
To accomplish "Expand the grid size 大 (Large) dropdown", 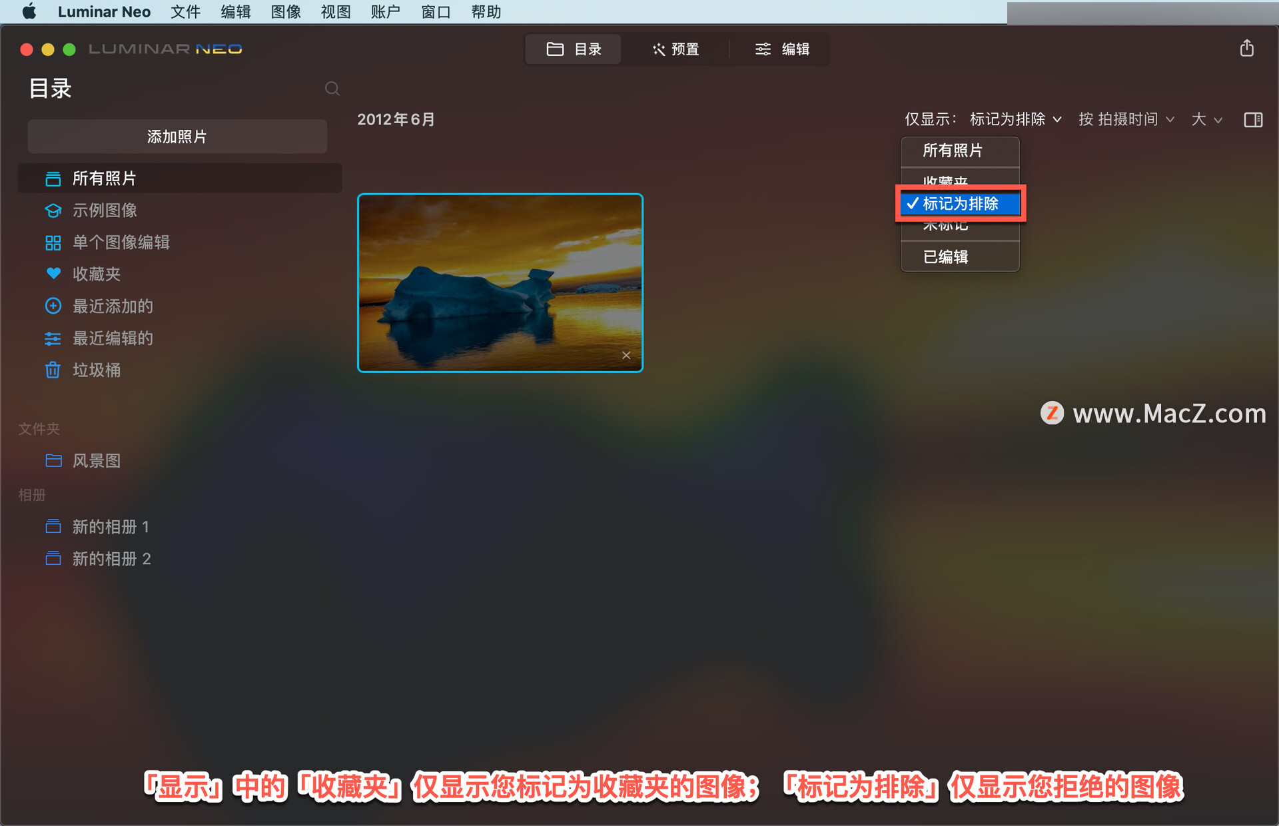I will tap(1206, 119).
